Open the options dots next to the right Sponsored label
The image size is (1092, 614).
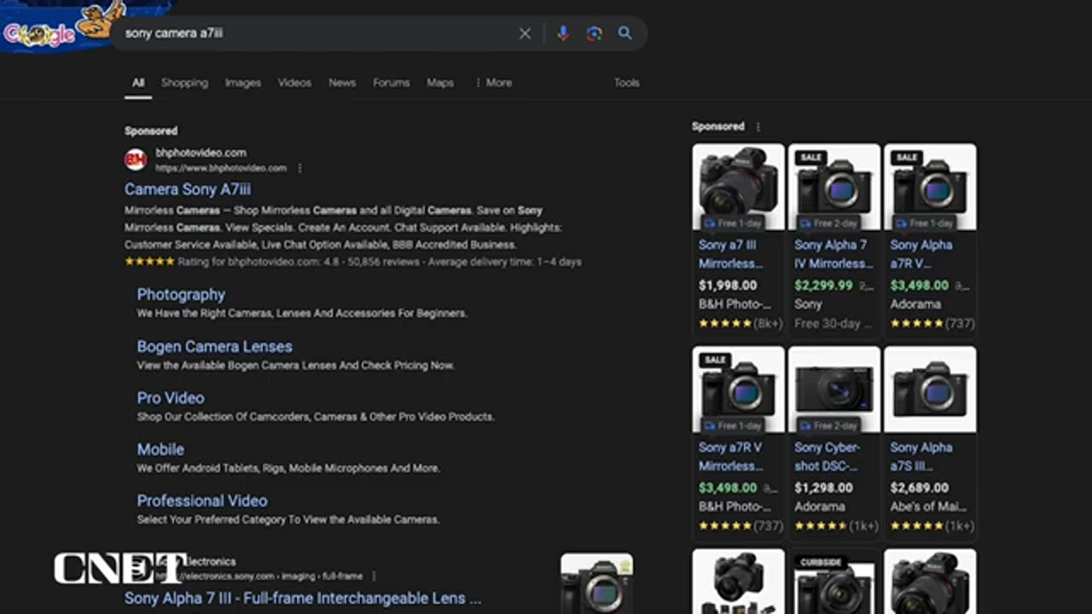pyautogui.click(x=758, y=126)
